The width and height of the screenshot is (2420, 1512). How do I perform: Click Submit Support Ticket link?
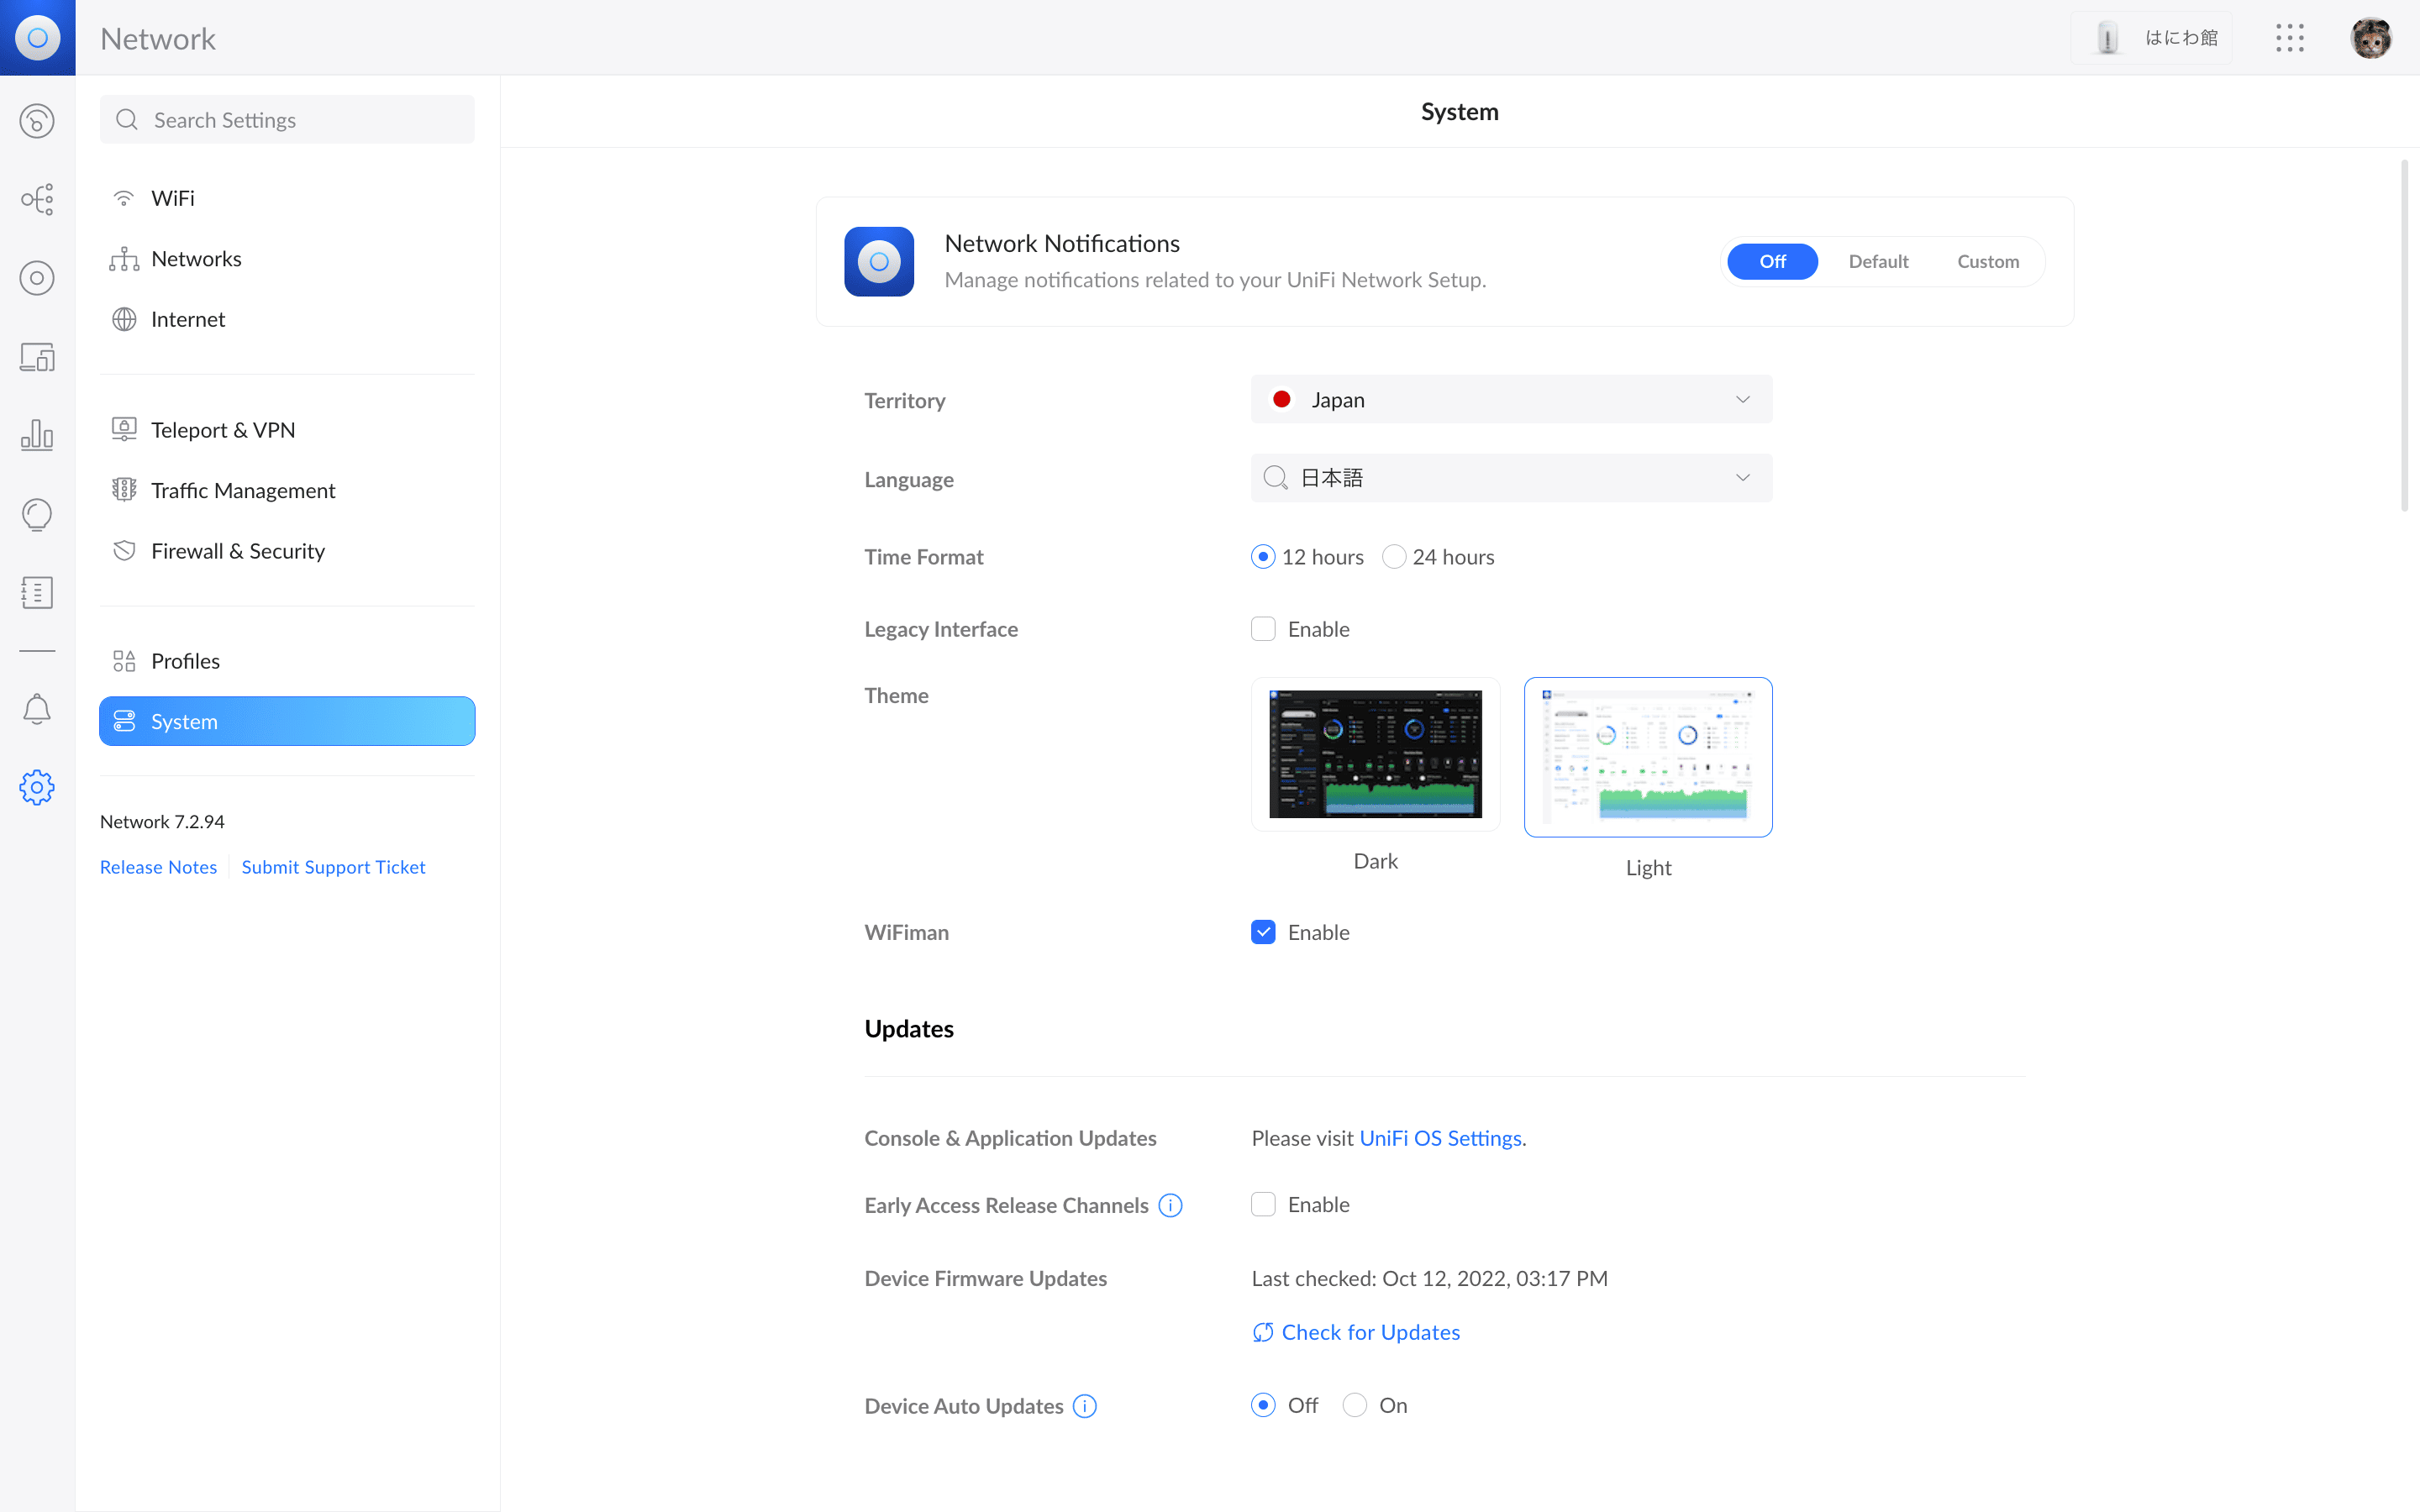(x=333, y=867)
